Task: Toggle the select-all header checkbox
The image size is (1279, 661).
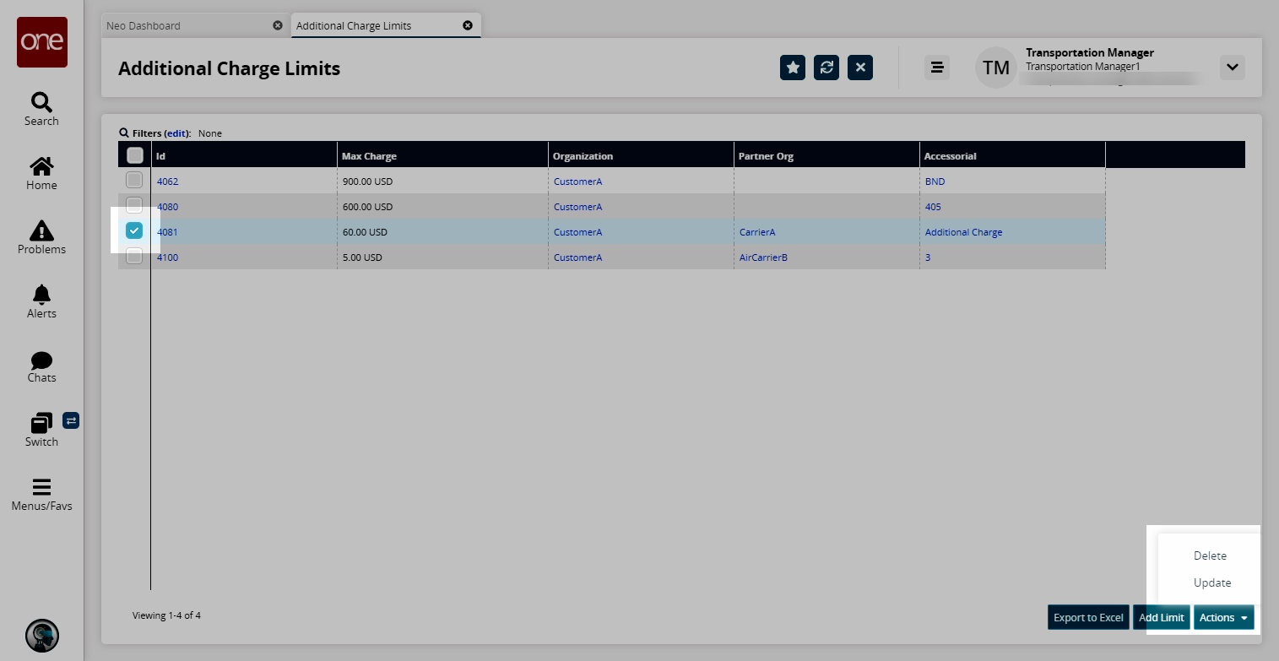Action: coord(134,155)
